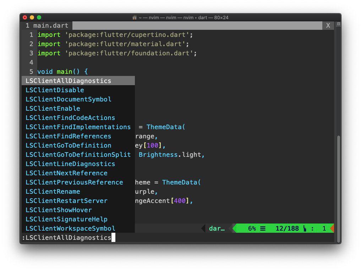Viewport: 361px width, 270px height.
Task: Click the 6% position indicator in statusline
Action: [x=252, y=228]
